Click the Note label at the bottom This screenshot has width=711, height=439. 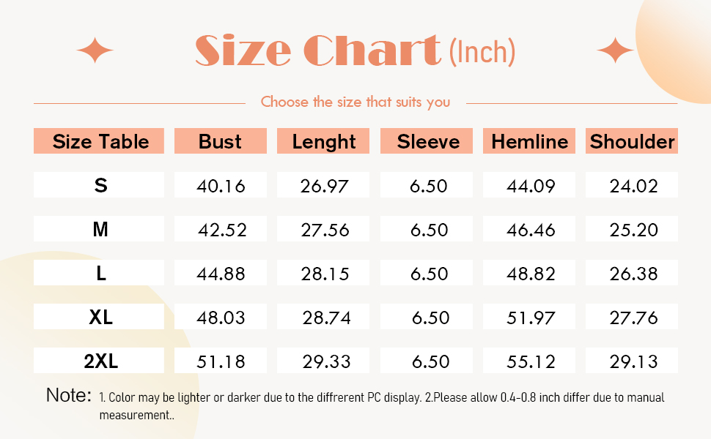69,396
